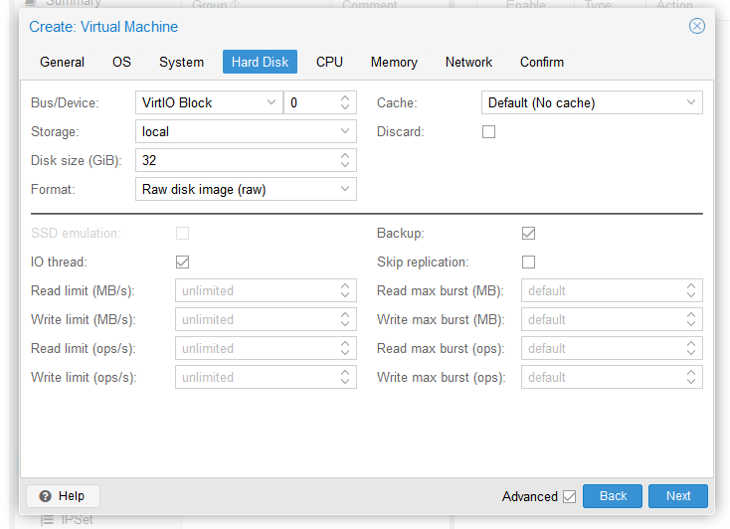Click the Disk size spinner arrows
Viewport: 730px width, 529px height.
pos(344,161)
